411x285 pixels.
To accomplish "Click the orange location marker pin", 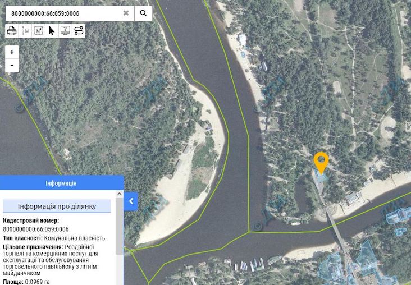I will point(321,162).
